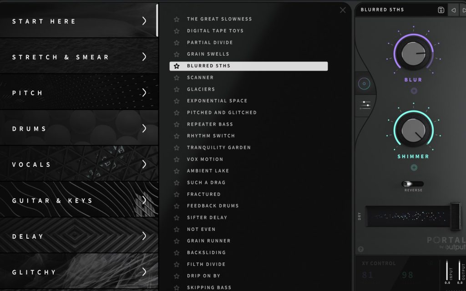Toggle the Reverse switch

tap(413, 184)
